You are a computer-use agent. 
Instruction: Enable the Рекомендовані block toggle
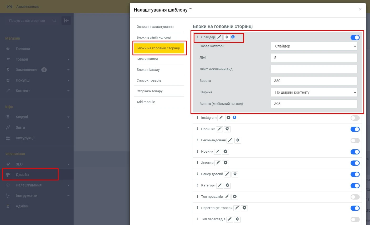[x=355, y=140]
